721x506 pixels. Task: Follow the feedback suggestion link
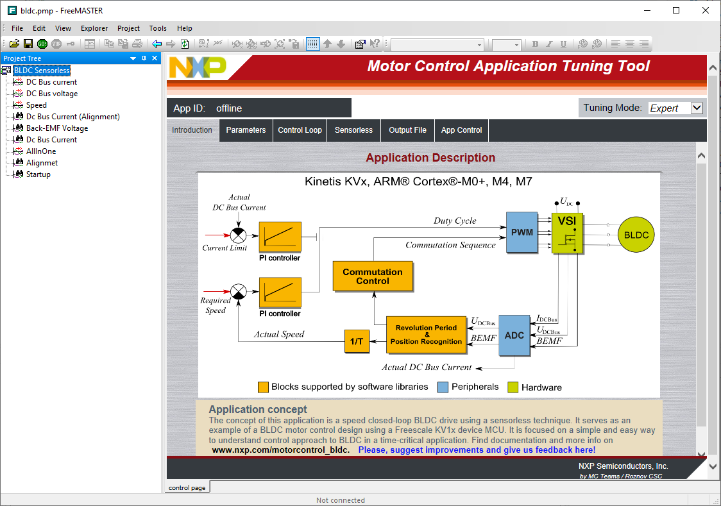pyautogui.click(x=477, y=450)
